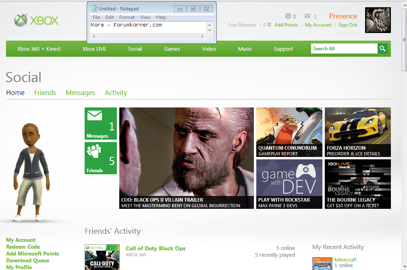Screen dimensions: 407x270
Task: Open Quantum Conundrum gameplay report tile
Action: [x=289, y=132]
